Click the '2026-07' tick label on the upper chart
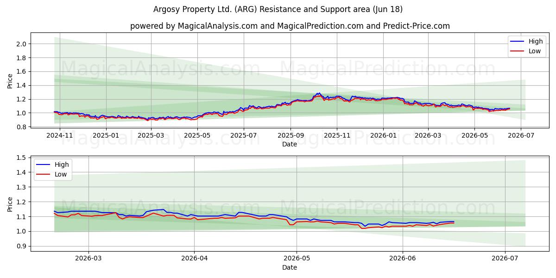 click(x=520, y=135)
